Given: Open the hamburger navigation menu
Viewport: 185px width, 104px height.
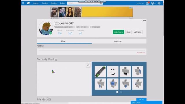Looking at the screenshot, I should coord(23,3).
